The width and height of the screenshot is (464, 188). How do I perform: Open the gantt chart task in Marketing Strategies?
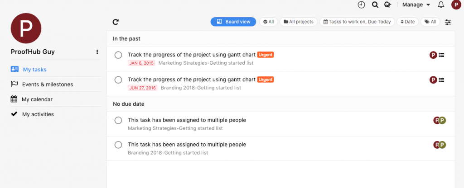tap(192, 55)
